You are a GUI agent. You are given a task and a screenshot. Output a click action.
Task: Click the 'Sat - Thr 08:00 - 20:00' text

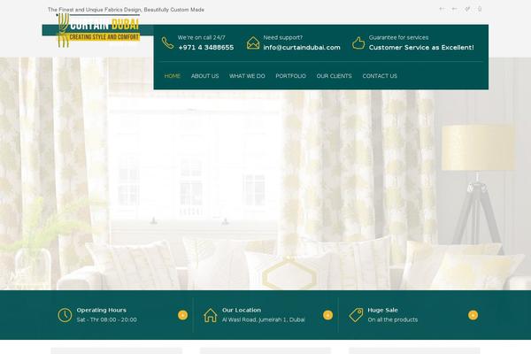[107, 319]
